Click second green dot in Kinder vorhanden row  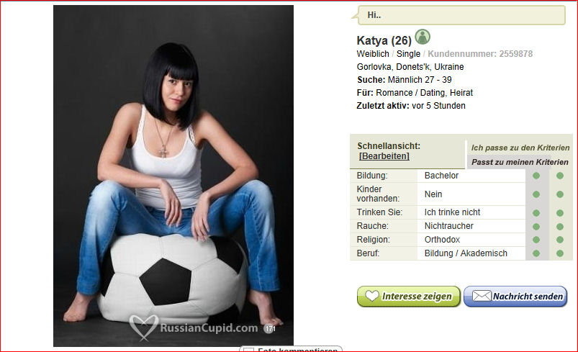[560, 194]
